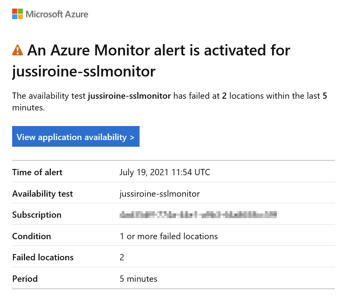Click the Subscription row label
The width and height of the screenshot is (344, 295).
tap(37, 215)
